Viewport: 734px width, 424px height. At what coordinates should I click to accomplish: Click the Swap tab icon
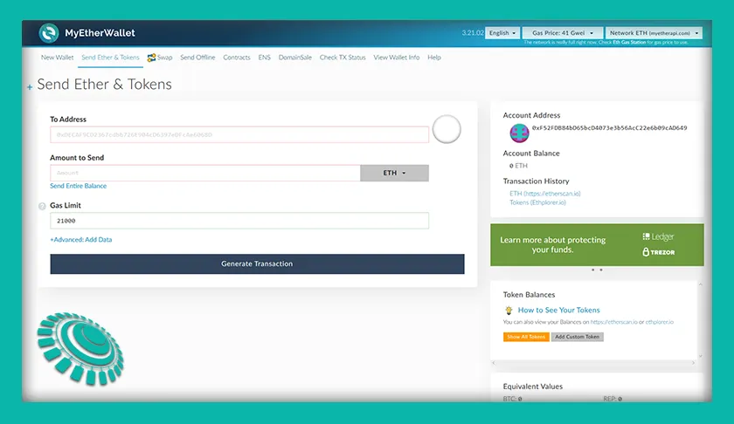[151, 58]
